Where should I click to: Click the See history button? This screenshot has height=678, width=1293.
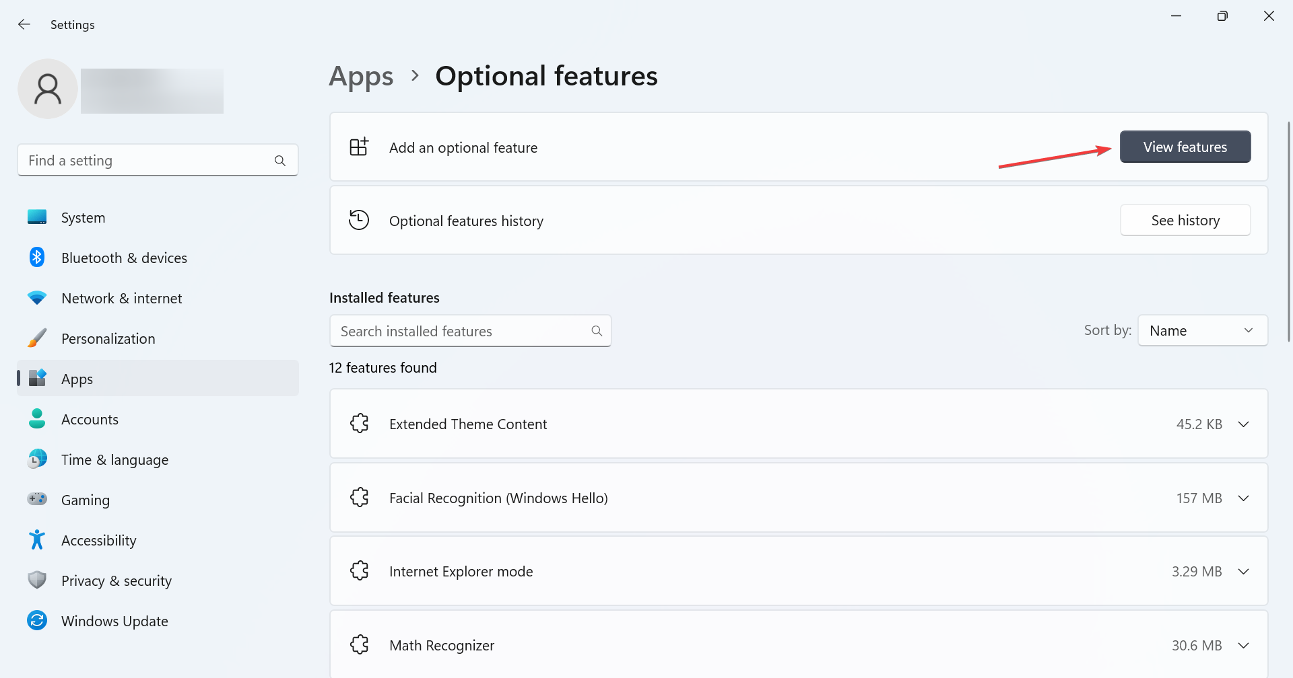pyautogui.click(x=1185, y=221)
